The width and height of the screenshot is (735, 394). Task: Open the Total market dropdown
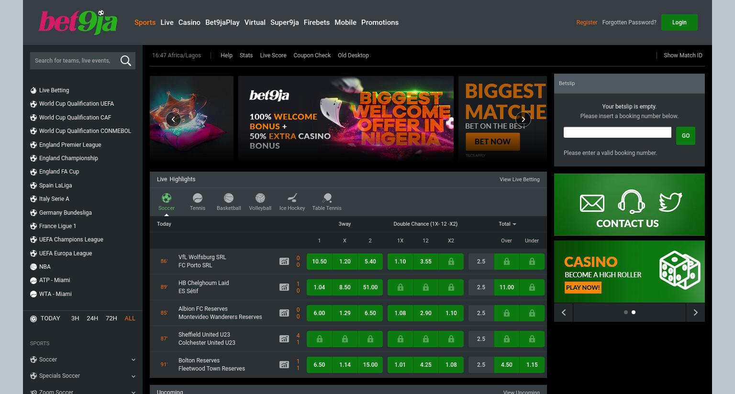tap(507, 224)
